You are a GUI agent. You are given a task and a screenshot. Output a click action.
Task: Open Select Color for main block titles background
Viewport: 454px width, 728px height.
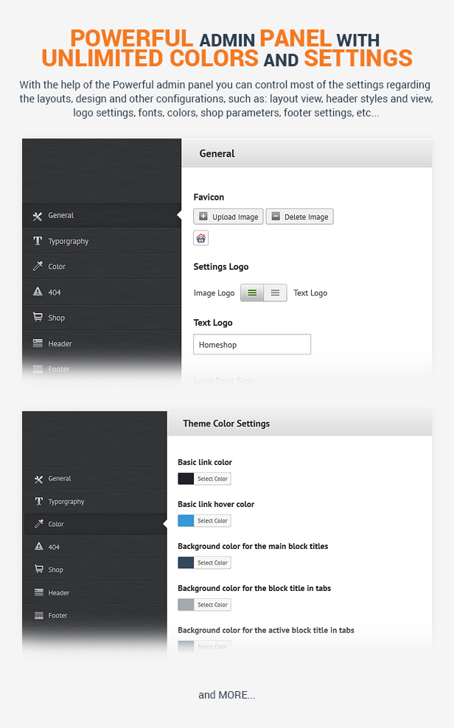click(x=212, y=563)
